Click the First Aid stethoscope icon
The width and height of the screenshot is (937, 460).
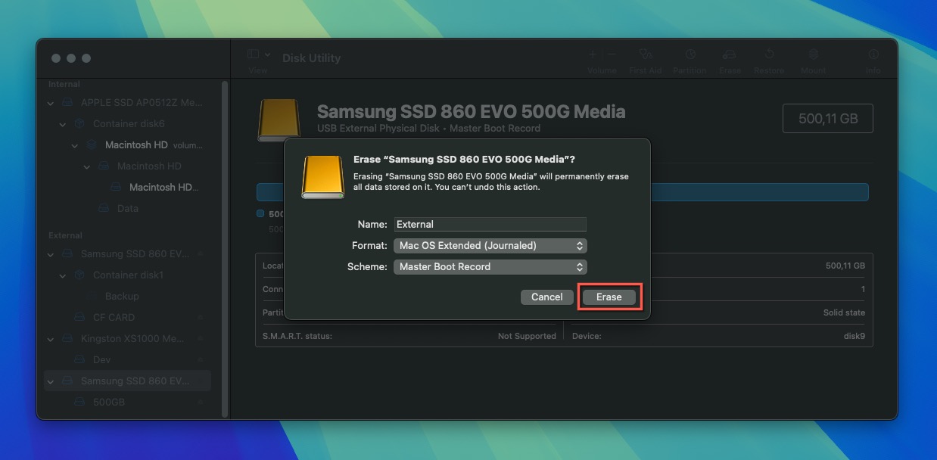tap(646, 54)
